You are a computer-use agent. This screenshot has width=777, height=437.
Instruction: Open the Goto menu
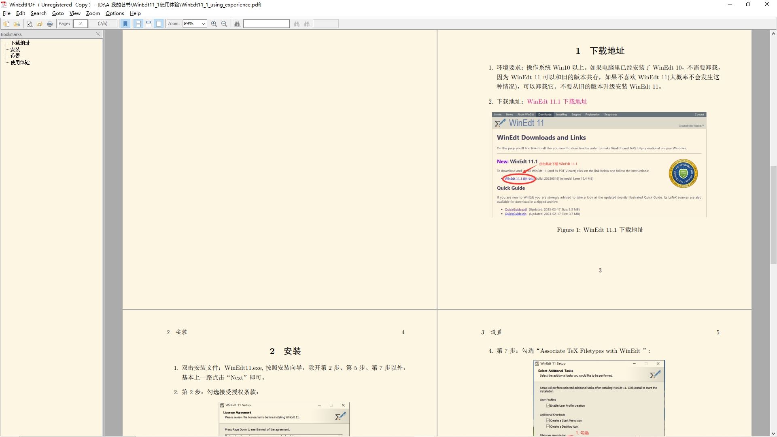click(x=58, y=13)
